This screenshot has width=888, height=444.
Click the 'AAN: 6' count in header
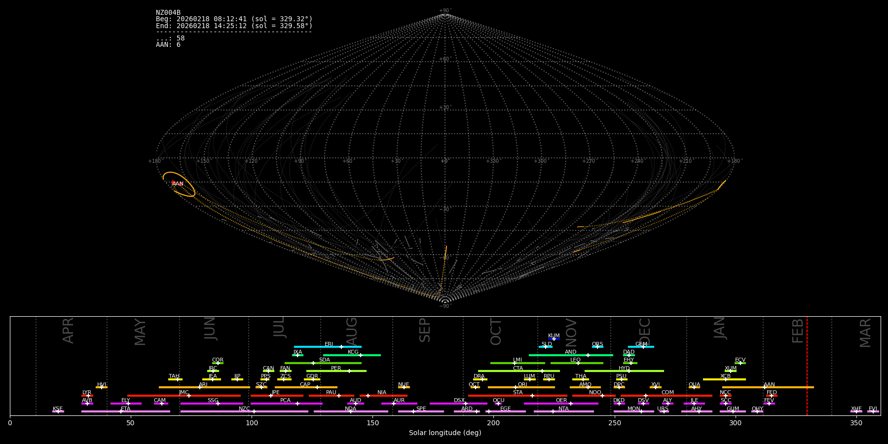[168, 45]
